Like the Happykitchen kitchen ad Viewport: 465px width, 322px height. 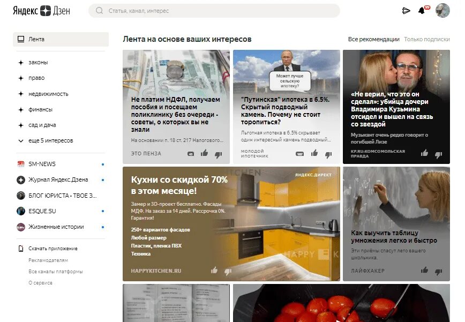[x=214, y=270]
